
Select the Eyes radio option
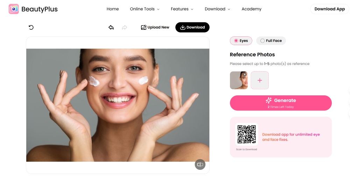[241, 41]
